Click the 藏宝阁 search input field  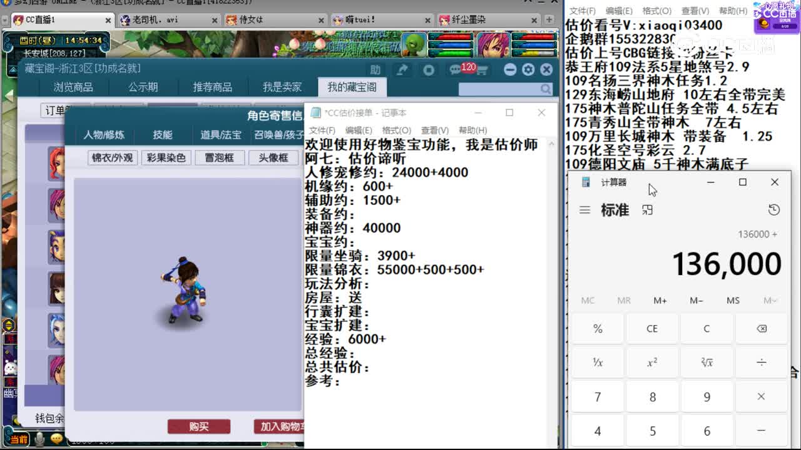pos(499,89)
